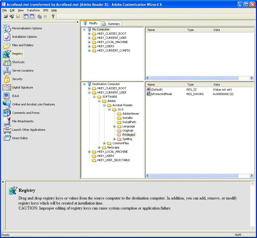Collapse the Acrobat Reader key node

(x=104, y=105)
